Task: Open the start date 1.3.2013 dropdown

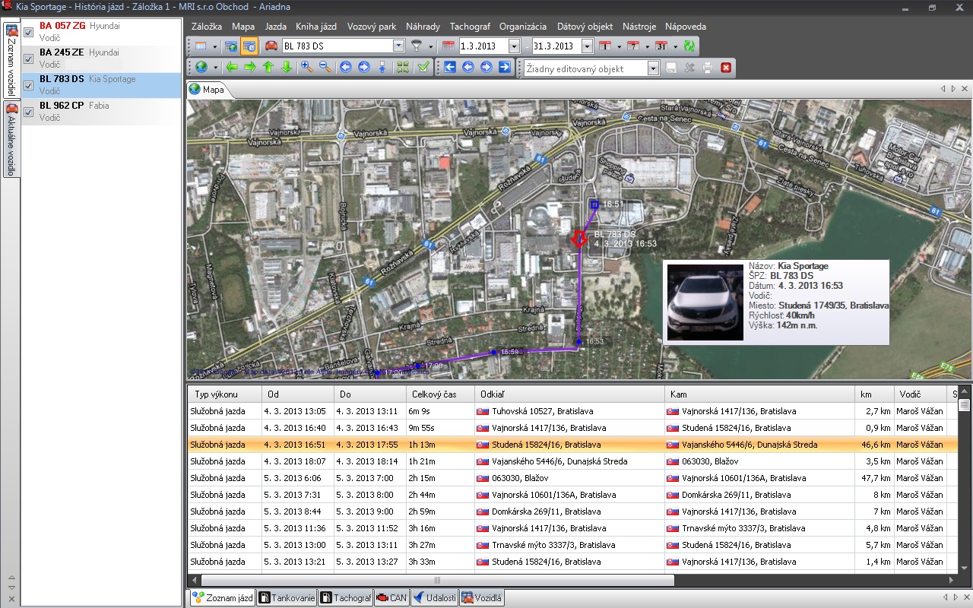Action: [514, 46]
